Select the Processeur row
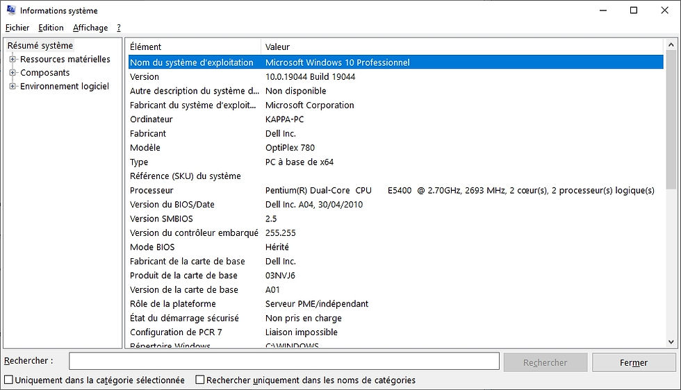681x390 pixels. point(395,190)
